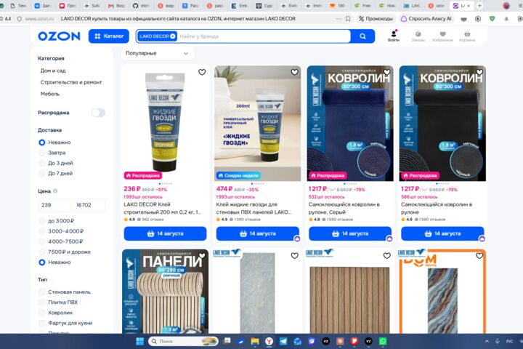Click the maximum price field 16702
Viewport: 523px width, 349px height.
pos(89,205)
